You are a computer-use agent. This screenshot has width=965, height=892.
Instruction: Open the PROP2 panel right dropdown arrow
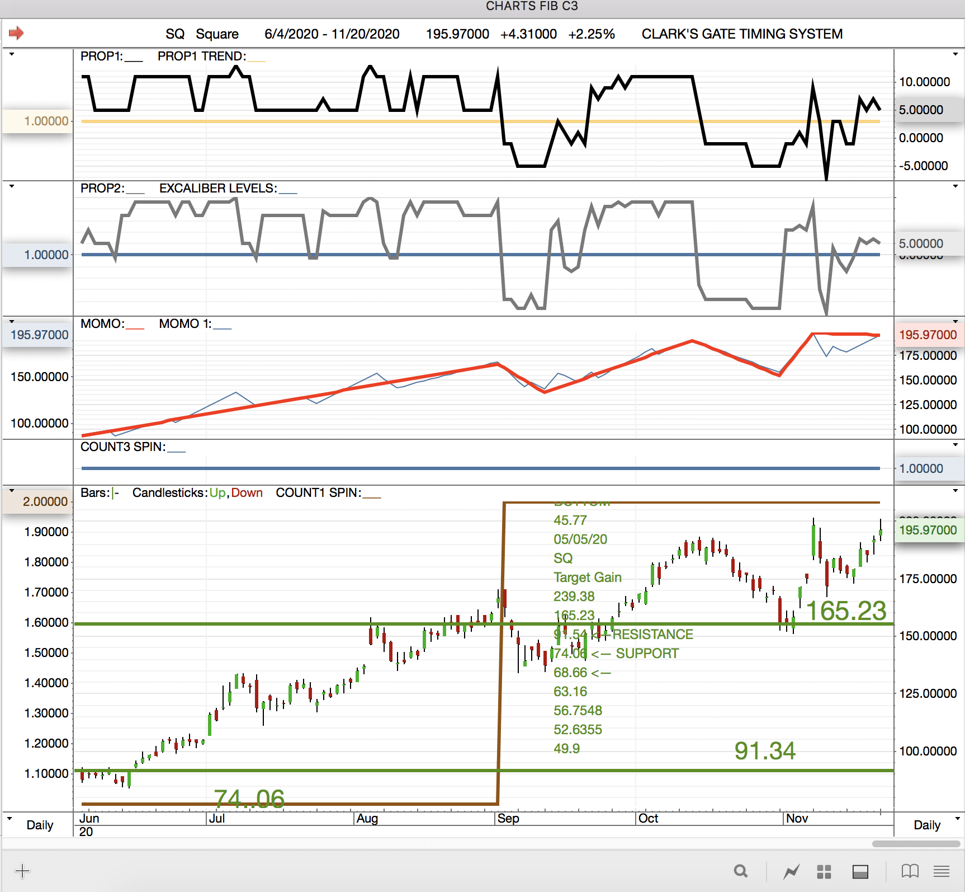coord(955,186)
